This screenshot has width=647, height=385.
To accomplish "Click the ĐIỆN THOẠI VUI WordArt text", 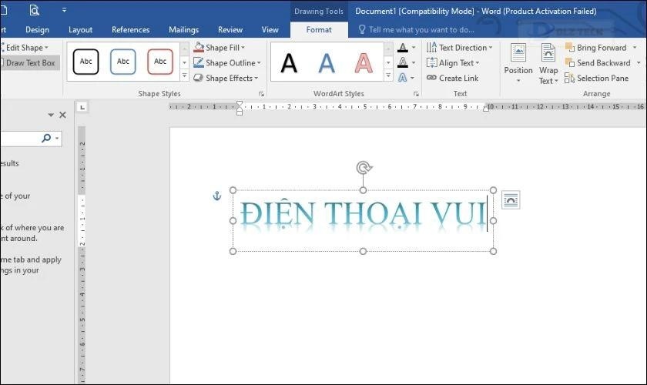I will (x=363, y=215).
